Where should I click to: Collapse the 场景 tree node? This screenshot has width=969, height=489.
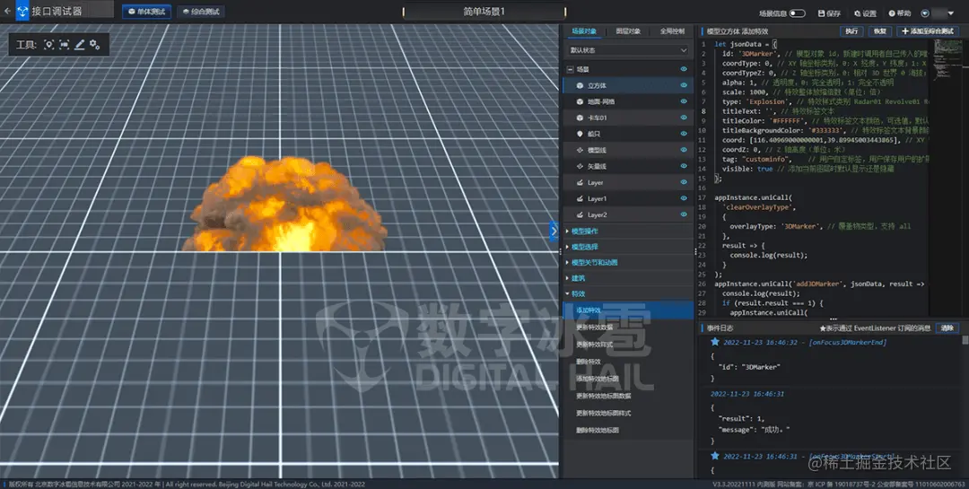pos(570,69)
